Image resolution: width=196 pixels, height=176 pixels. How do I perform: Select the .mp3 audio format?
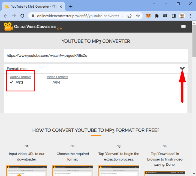click(19, 82)
